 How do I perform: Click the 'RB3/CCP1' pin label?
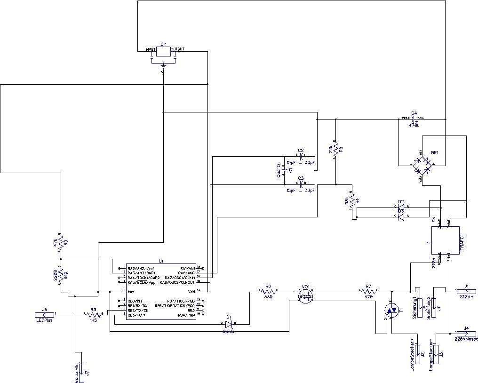(x=136, y=315)
